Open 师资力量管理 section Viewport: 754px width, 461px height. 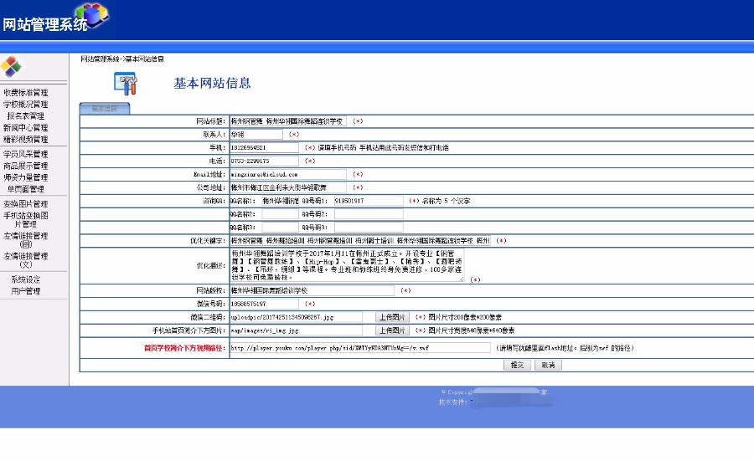[25, 177]
